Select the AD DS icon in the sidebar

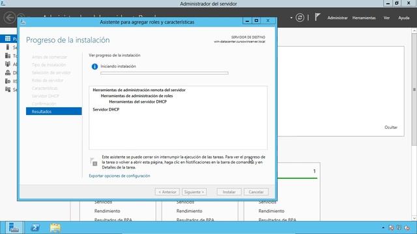[x=8, y=64]
